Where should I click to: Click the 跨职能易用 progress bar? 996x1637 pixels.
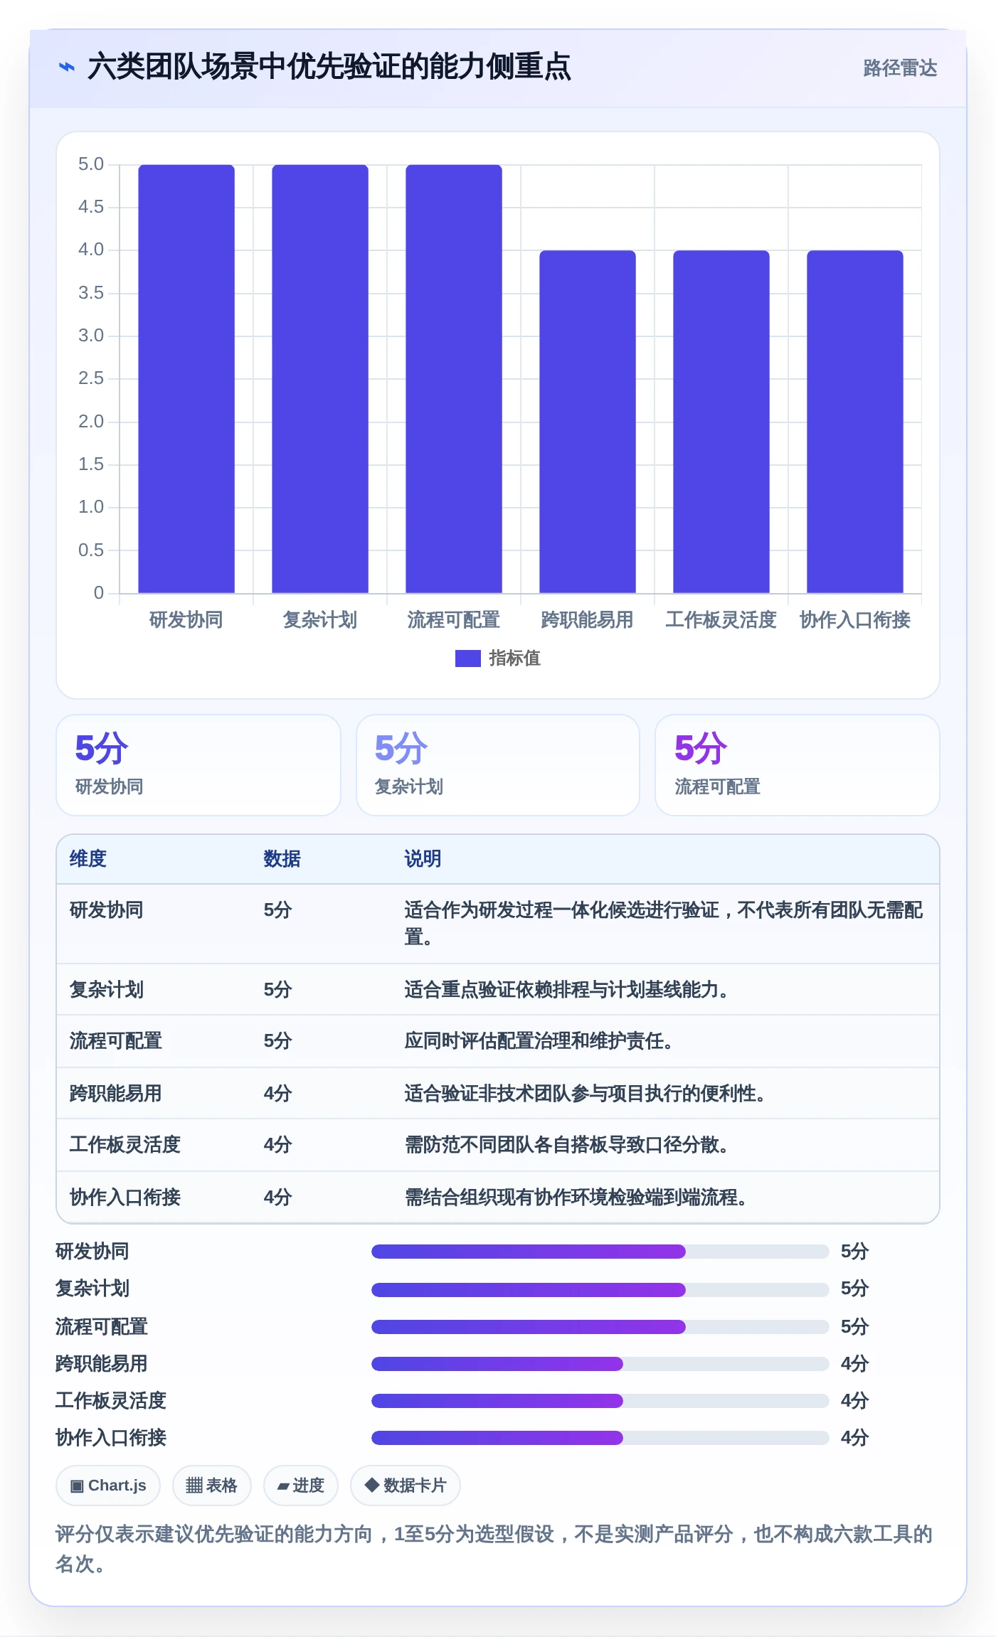coord(600,1364)
